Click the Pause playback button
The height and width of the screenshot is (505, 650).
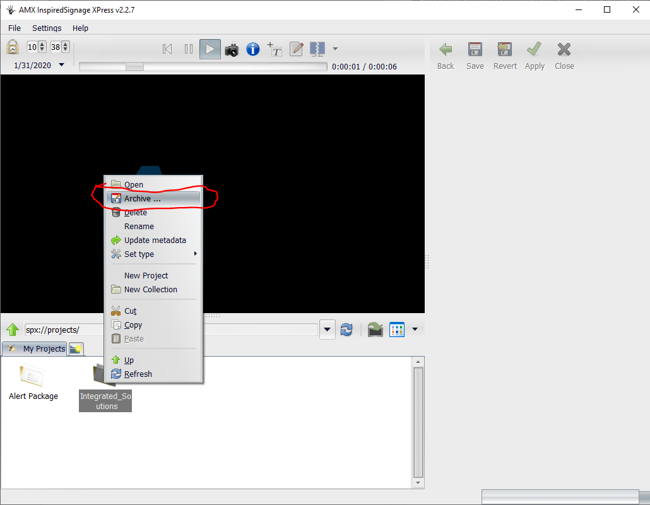(188, 49)
